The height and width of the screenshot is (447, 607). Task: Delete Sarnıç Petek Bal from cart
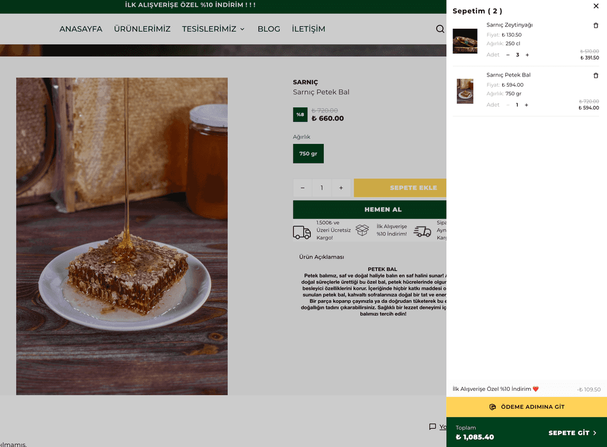596,75
